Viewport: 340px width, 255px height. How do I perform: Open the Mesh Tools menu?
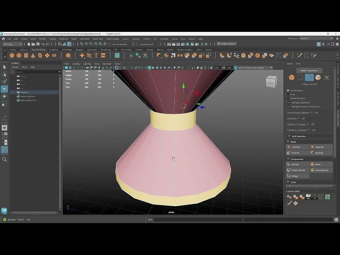98,39
